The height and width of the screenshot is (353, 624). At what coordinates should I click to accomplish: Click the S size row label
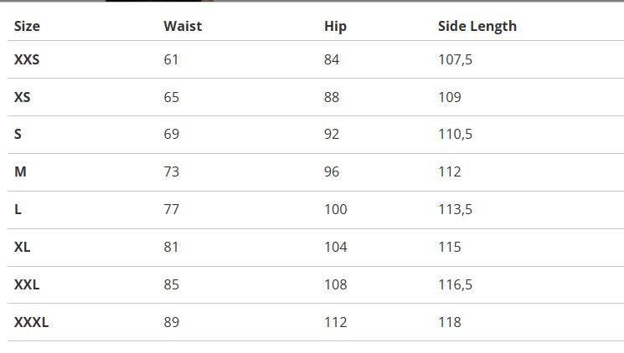click(18, 134)
